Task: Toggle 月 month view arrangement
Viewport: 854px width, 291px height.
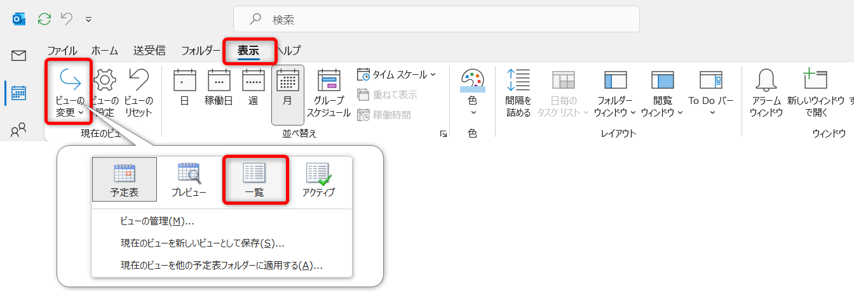Action: pos(287,89)
